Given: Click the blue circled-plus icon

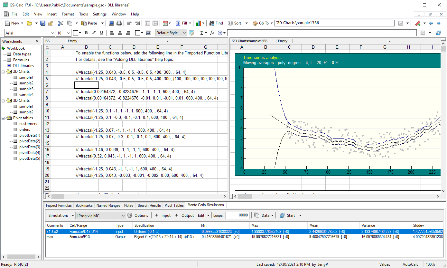Looking at the screenshot, I should (x=220, y=33).
